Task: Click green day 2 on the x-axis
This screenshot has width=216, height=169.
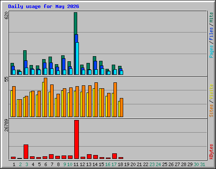Action: [20, 164]
